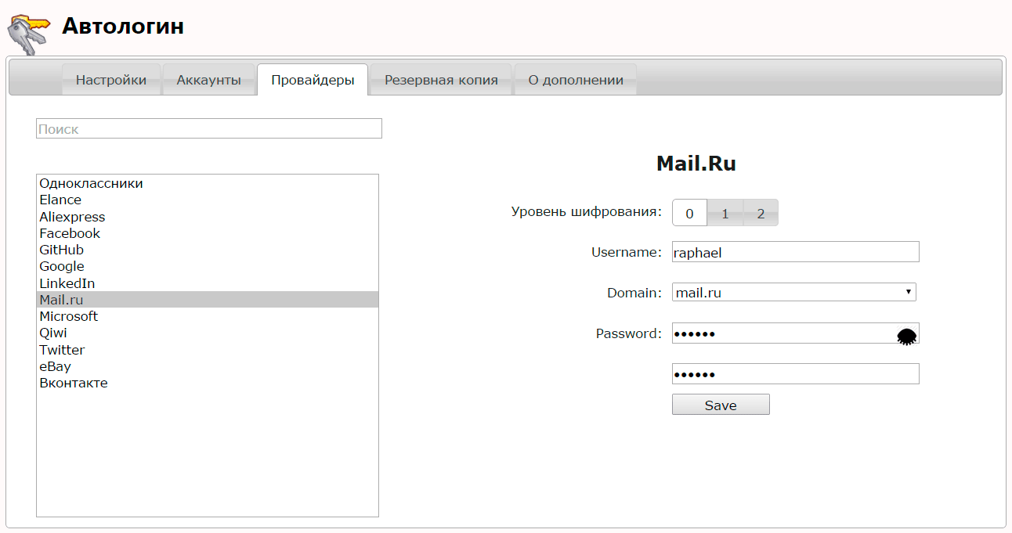Open the Настройки tab

pos(111,80)
